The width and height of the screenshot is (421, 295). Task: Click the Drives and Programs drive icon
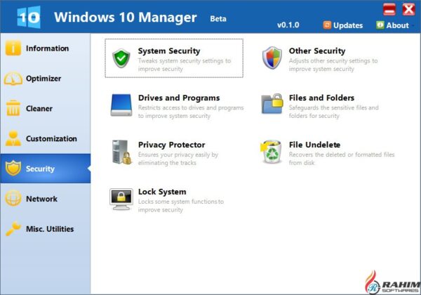121,105
